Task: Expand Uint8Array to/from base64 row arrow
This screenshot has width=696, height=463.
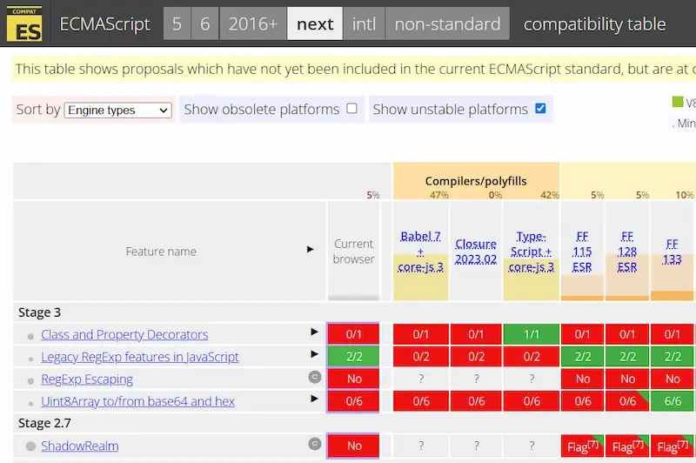Action: tap(314, 399)
